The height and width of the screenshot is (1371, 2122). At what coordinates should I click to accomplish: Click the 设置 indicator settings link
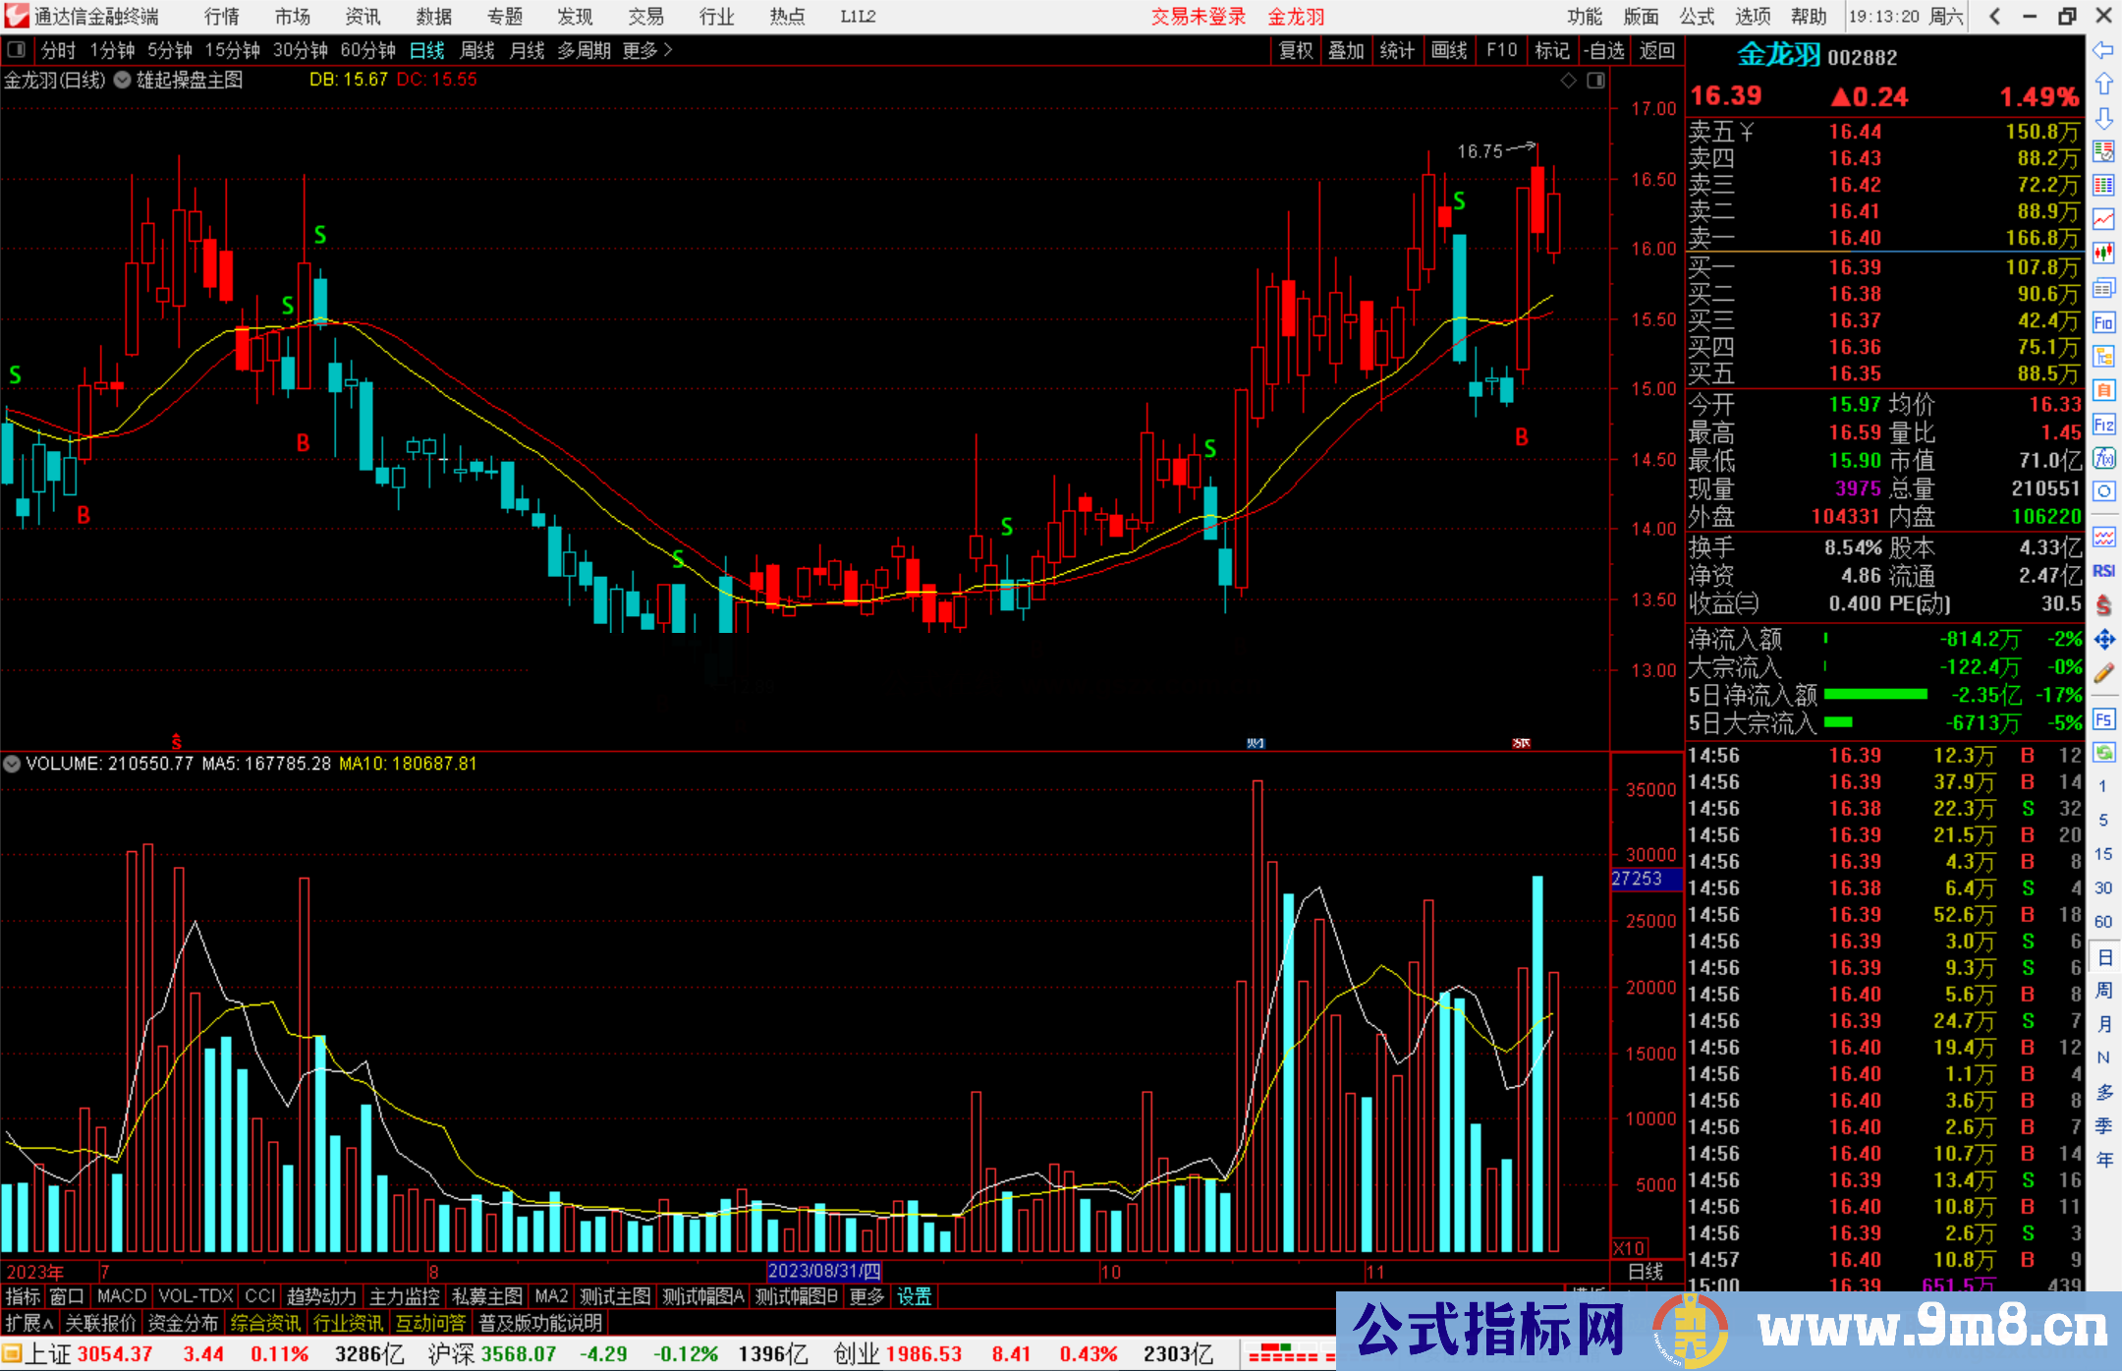pos(914,1296)
